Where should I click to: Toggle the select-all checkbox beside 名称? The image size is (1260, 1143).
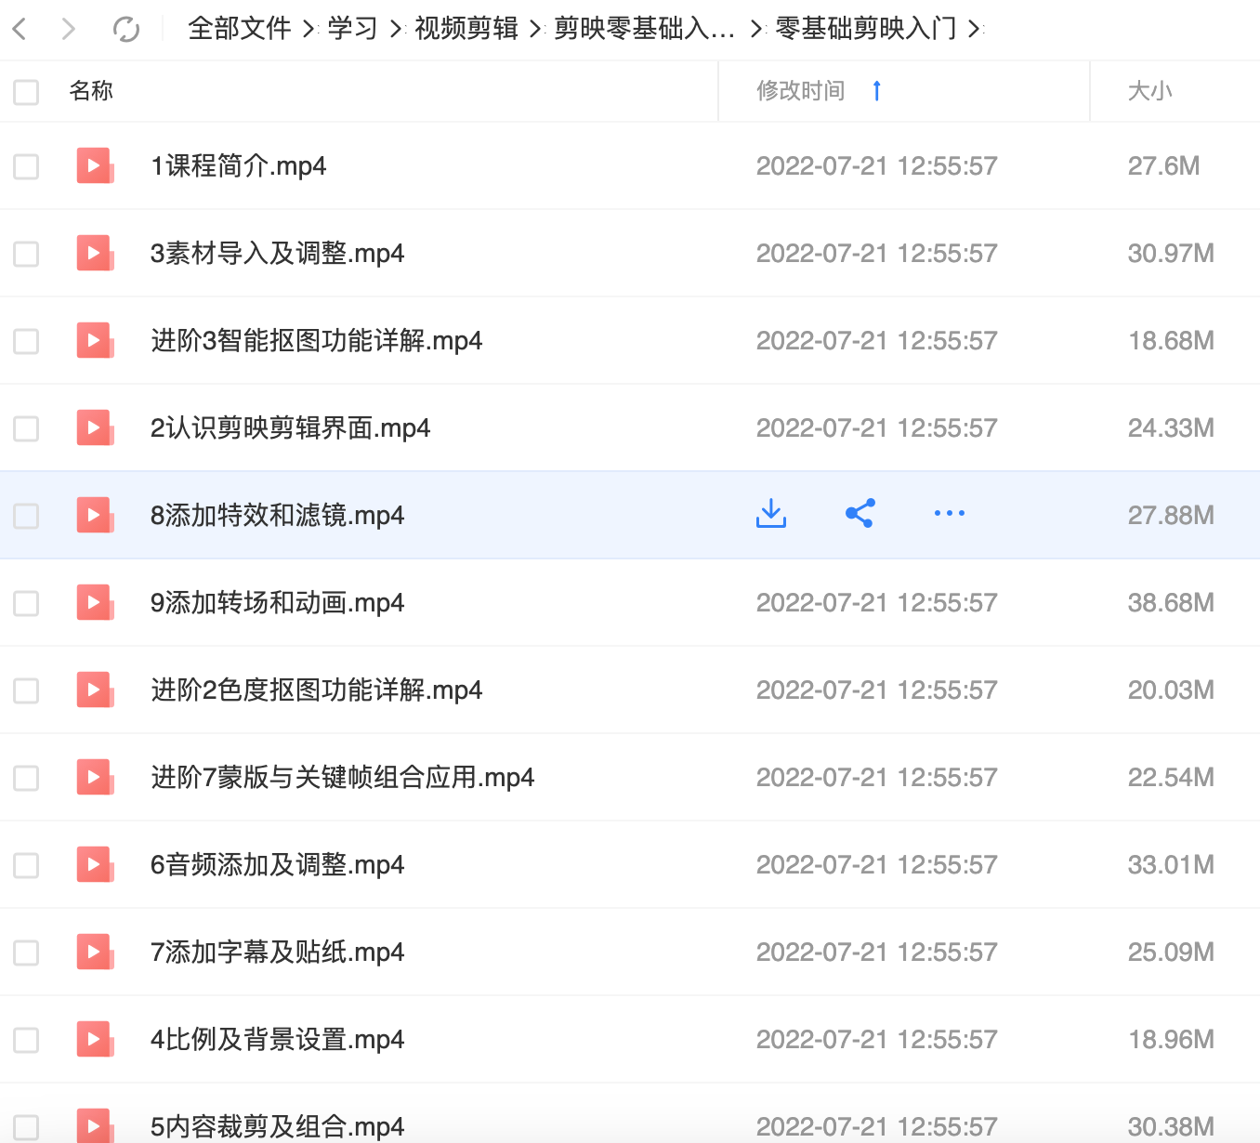pos(26,92)
